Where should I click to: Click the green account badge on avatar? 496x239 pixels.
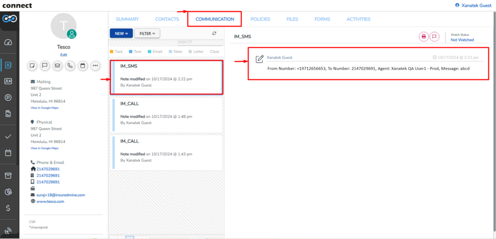click(72, 34)
